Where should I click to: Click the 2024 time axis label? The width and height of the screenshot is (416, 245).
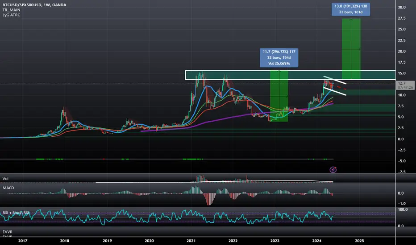317,241
